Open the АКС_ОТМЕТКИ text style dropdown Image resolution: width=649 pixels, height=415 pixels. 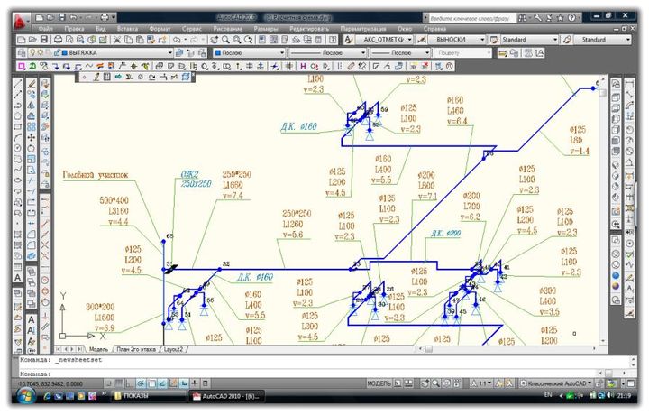410,40
